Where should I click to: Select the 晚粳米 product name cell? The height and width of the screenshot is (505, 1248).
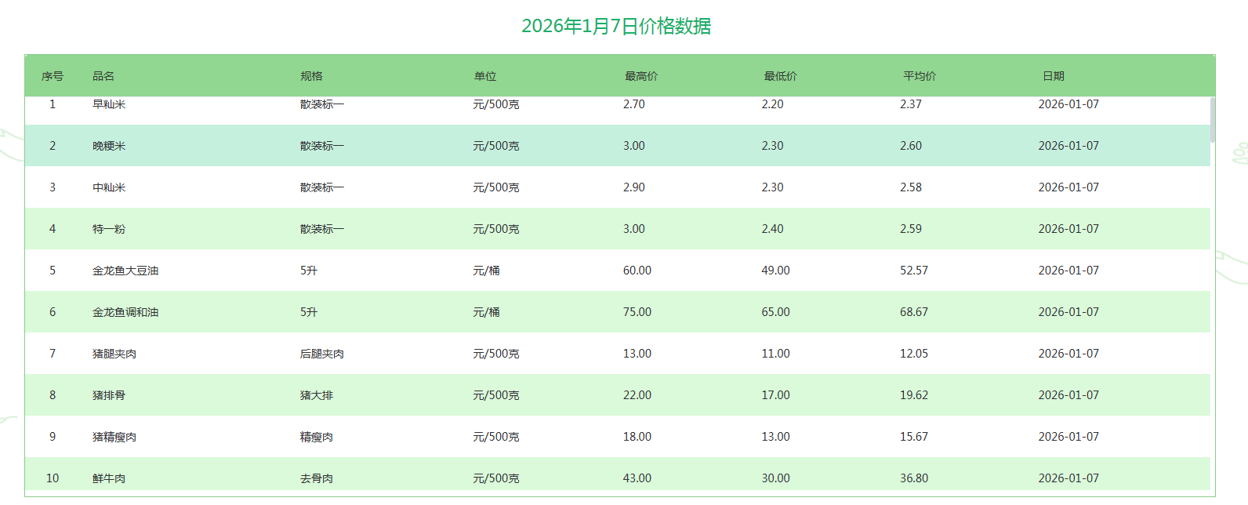tap(109, 146)
